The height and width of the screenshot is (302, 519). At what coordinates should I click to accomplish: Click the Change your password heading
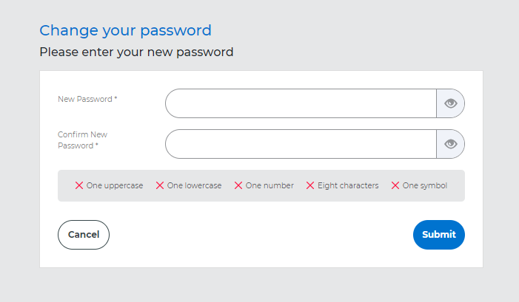(x=125, y=31)
